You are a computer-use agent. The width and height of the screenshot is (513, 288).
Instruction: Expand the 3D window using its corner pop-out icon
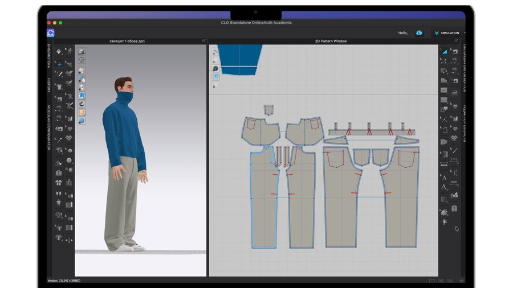tap(203, 41)
